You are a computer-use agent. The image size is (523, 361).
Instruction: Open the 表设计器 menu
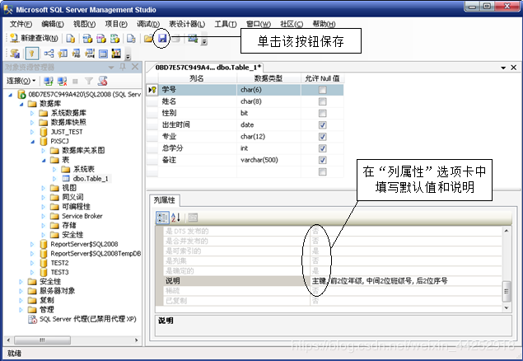187,24
